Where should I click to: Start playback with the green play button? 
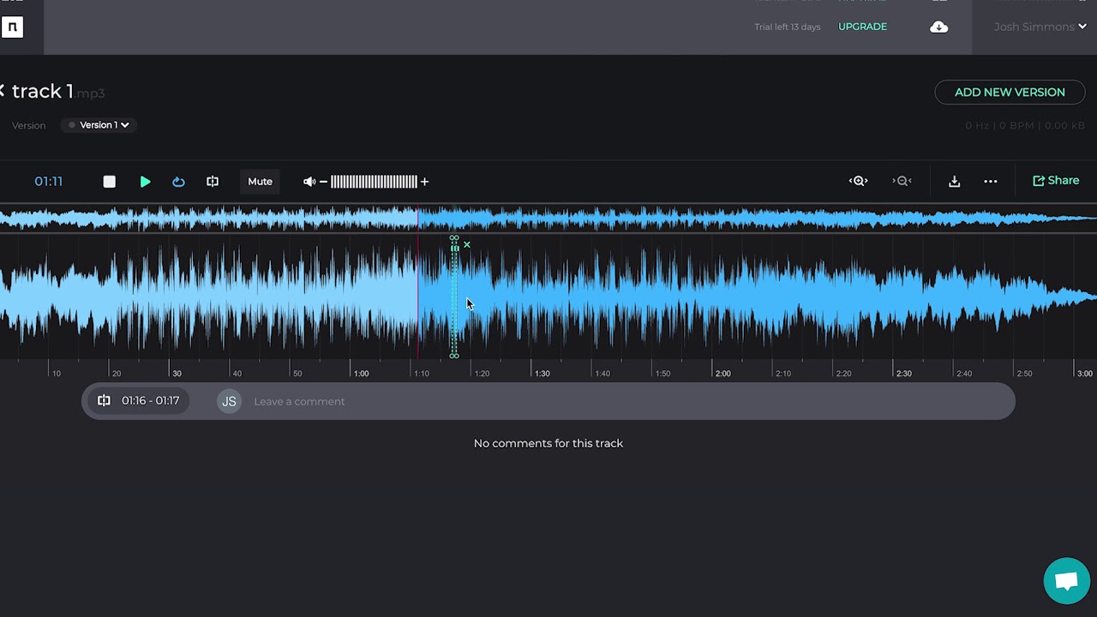click(145, 182)
